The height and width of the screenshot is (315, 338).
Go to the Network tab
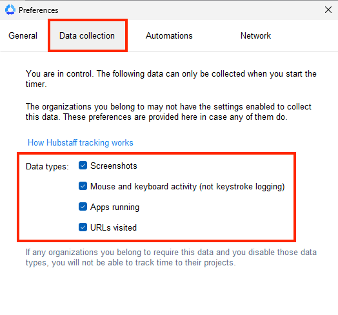pyautogui.click(x=255, y=35)
